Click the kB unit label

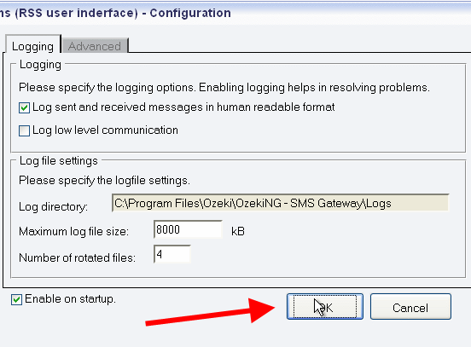(238, 231)
